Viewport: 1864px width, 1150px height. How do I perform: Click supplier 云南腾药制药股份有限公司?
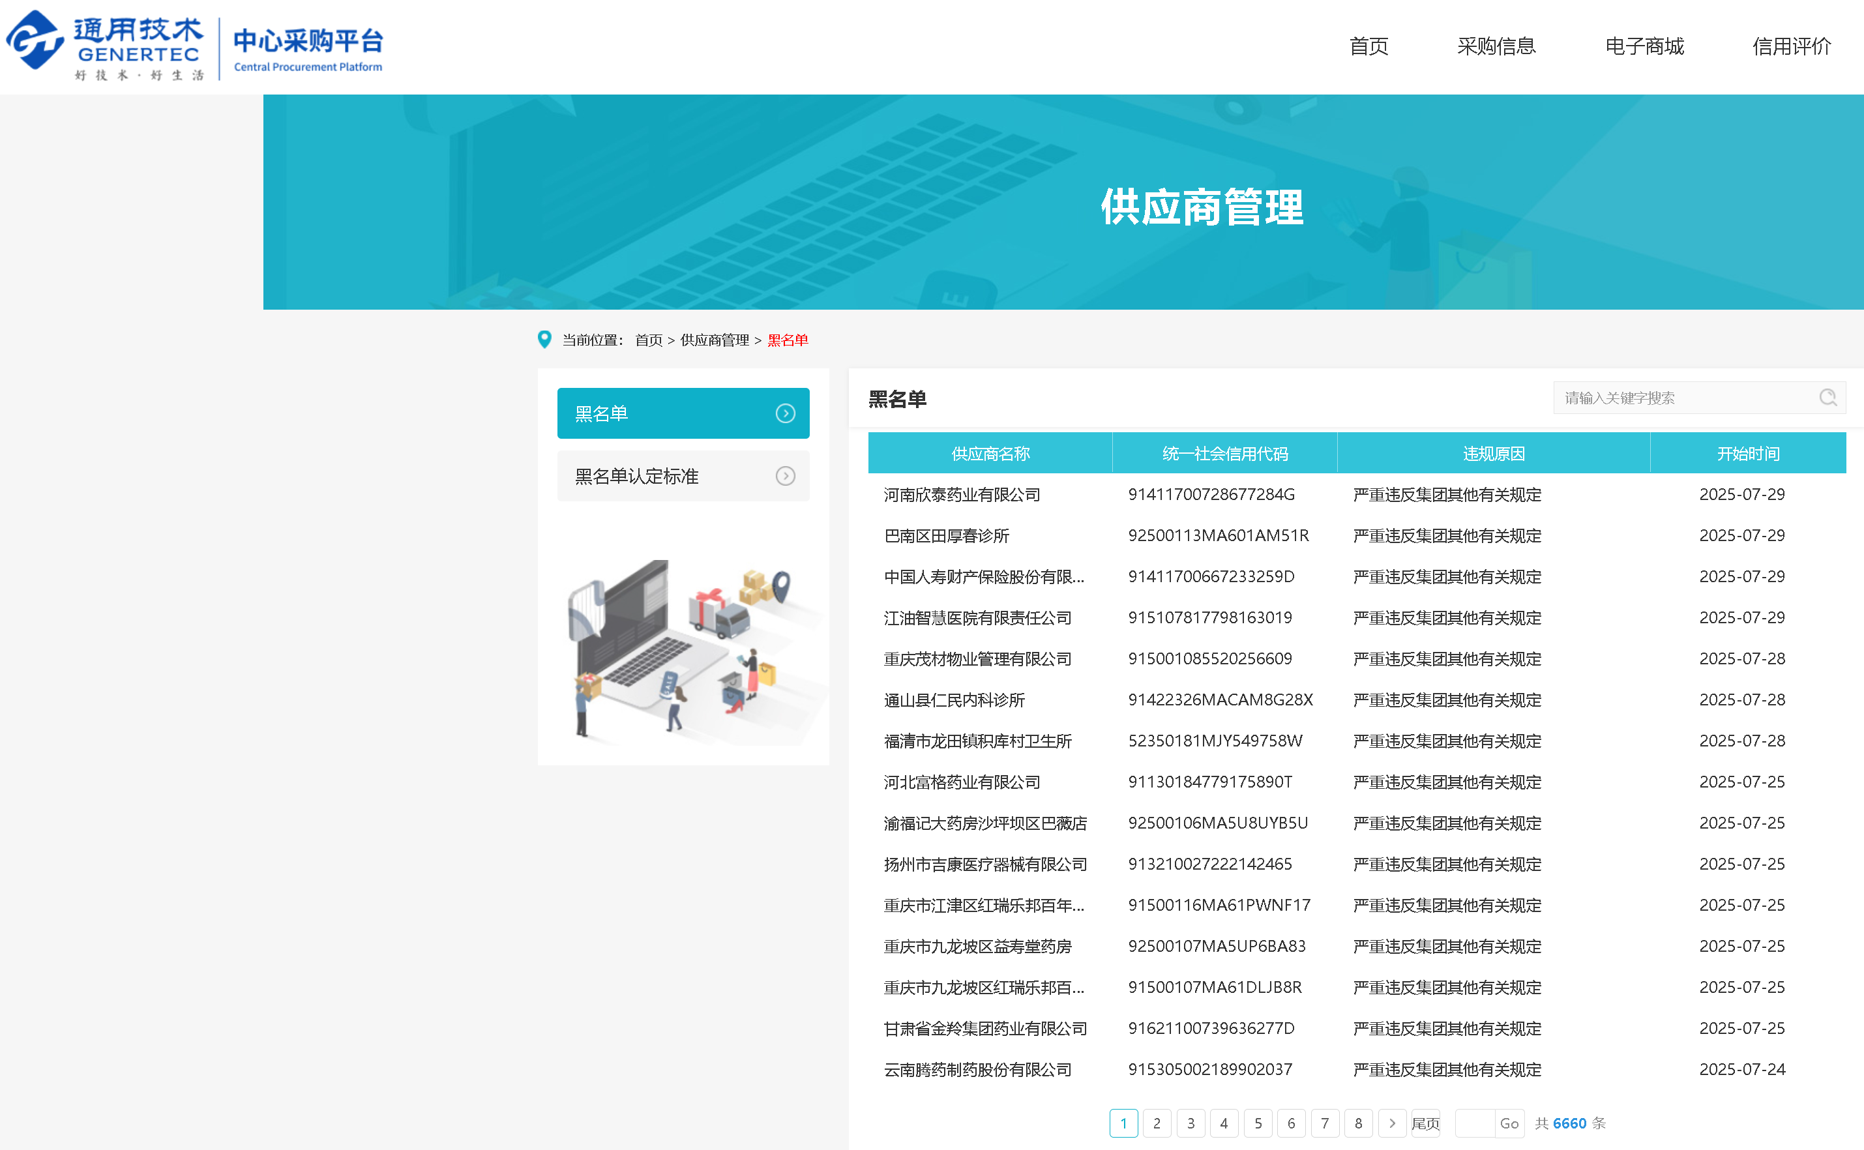click(x=977, y=1069)
